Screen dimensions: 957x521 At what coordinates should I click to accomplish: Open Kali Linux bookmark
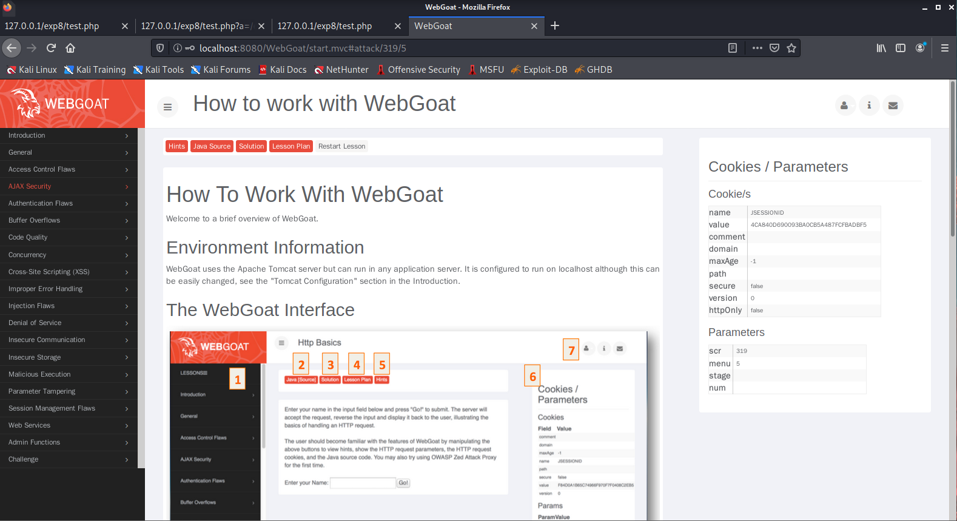32,70
